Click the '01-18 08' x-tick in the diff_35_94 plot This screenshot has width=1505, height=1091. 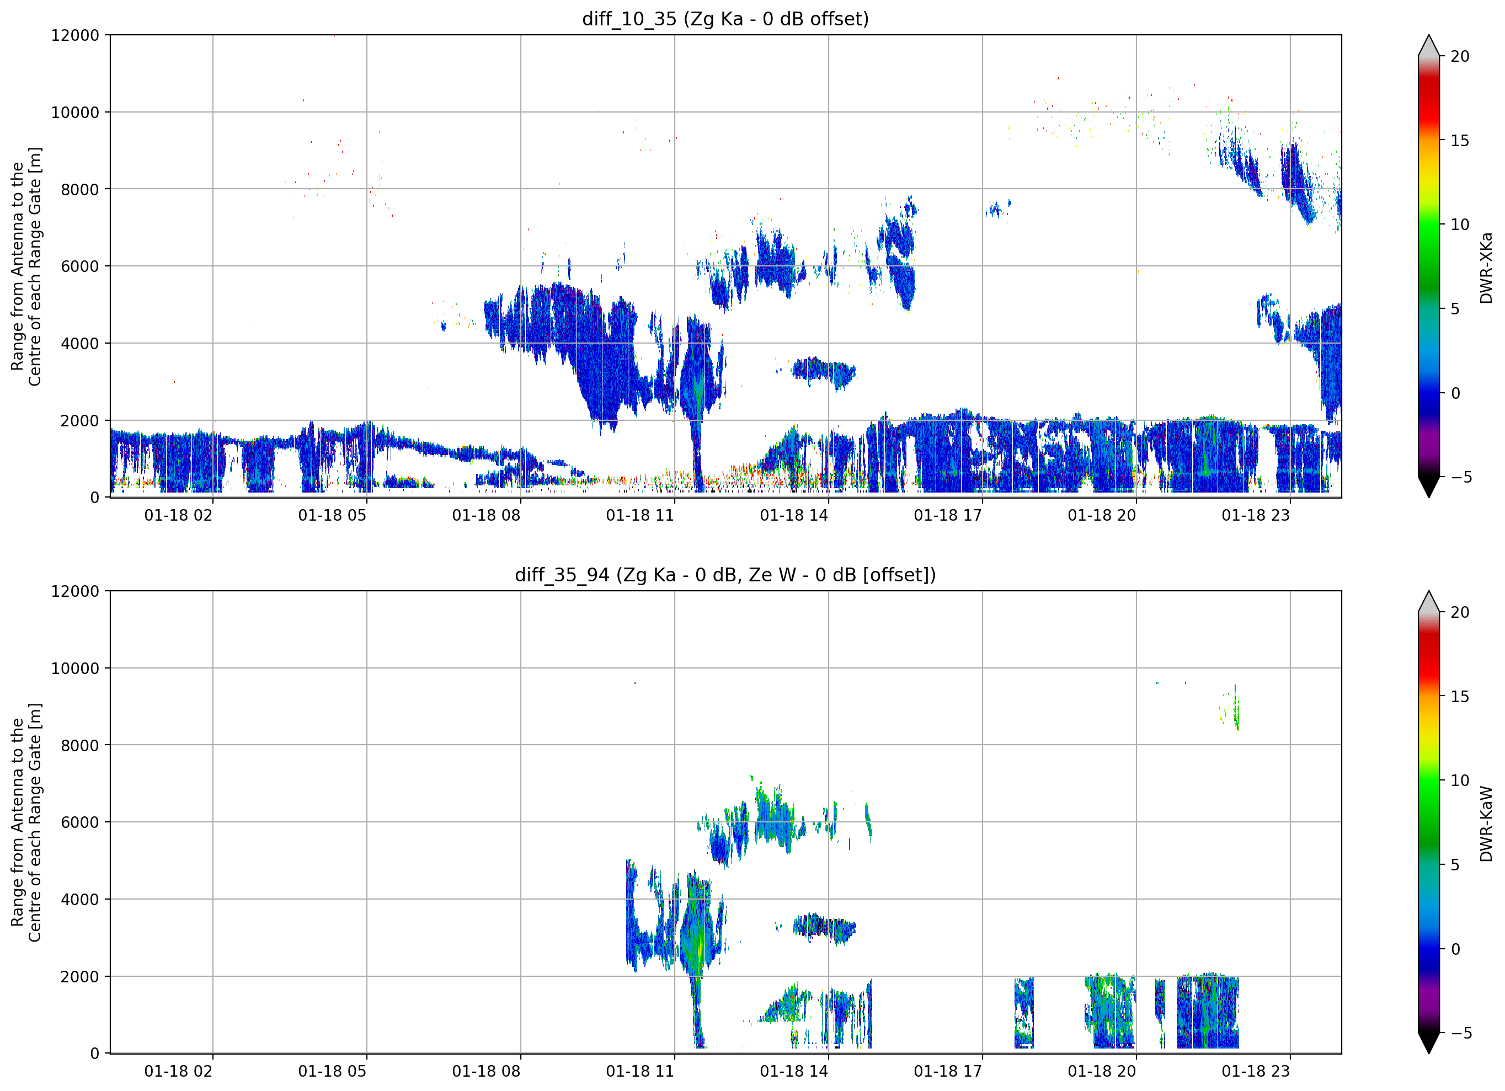[x=487, y=1071]
